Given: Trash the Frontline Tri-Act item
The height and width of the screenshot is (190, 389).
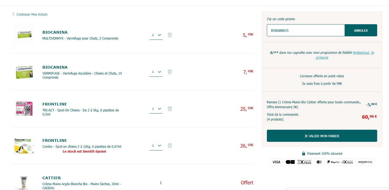Looking at the screenshot, I should (x=170, y=109).
